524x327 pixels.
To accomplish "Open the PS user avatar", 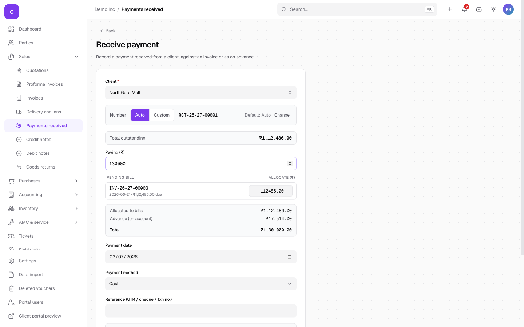I will coord(508,9).
